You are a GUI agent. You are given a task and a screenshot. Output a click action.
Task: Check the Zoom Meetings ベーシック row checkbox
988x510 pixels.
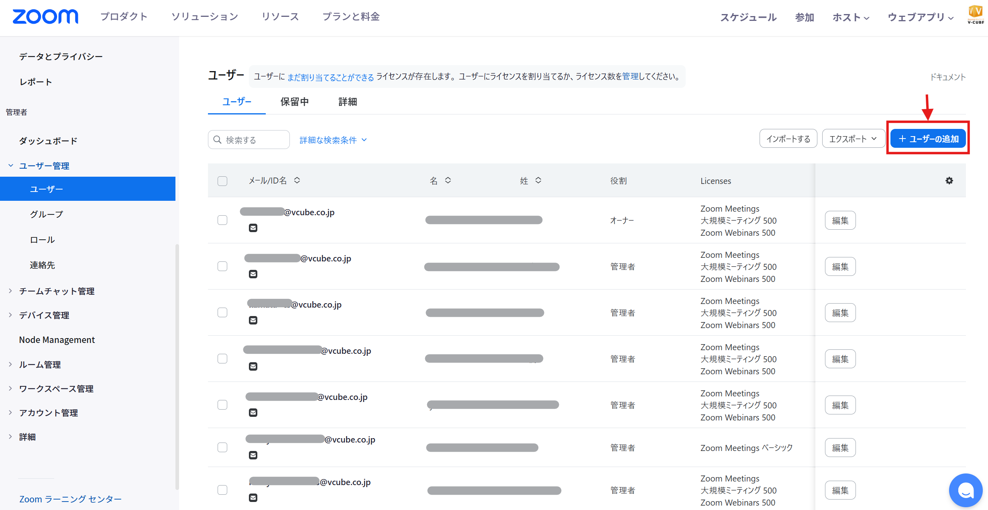tap(222, 447)
